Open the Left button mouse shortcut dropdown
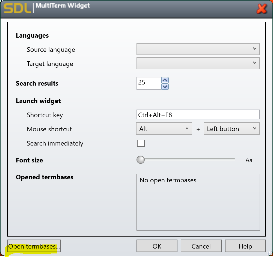The height and width of the screenshot is (257, 273). [232, 128]
